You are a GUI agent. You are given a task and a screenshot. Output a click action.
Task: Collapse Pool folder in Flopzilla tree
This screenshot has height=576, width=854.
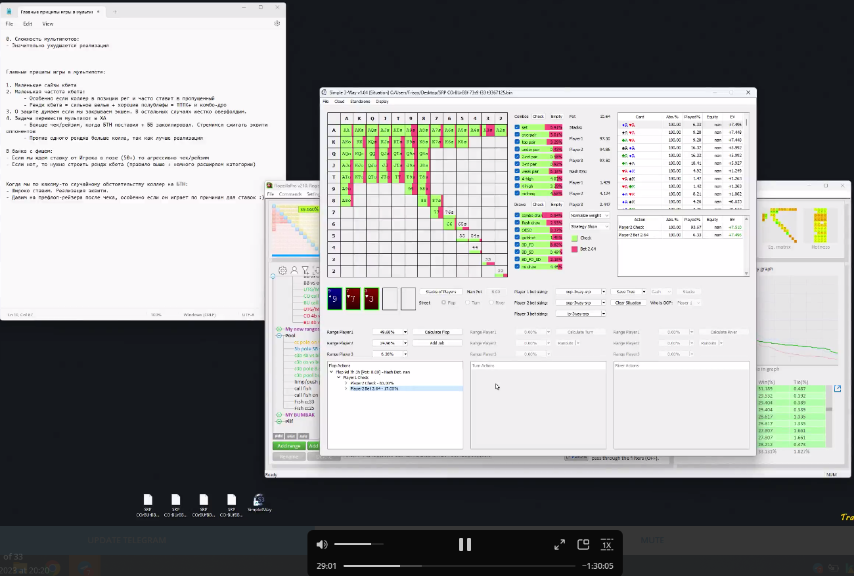tap(279, 335)
